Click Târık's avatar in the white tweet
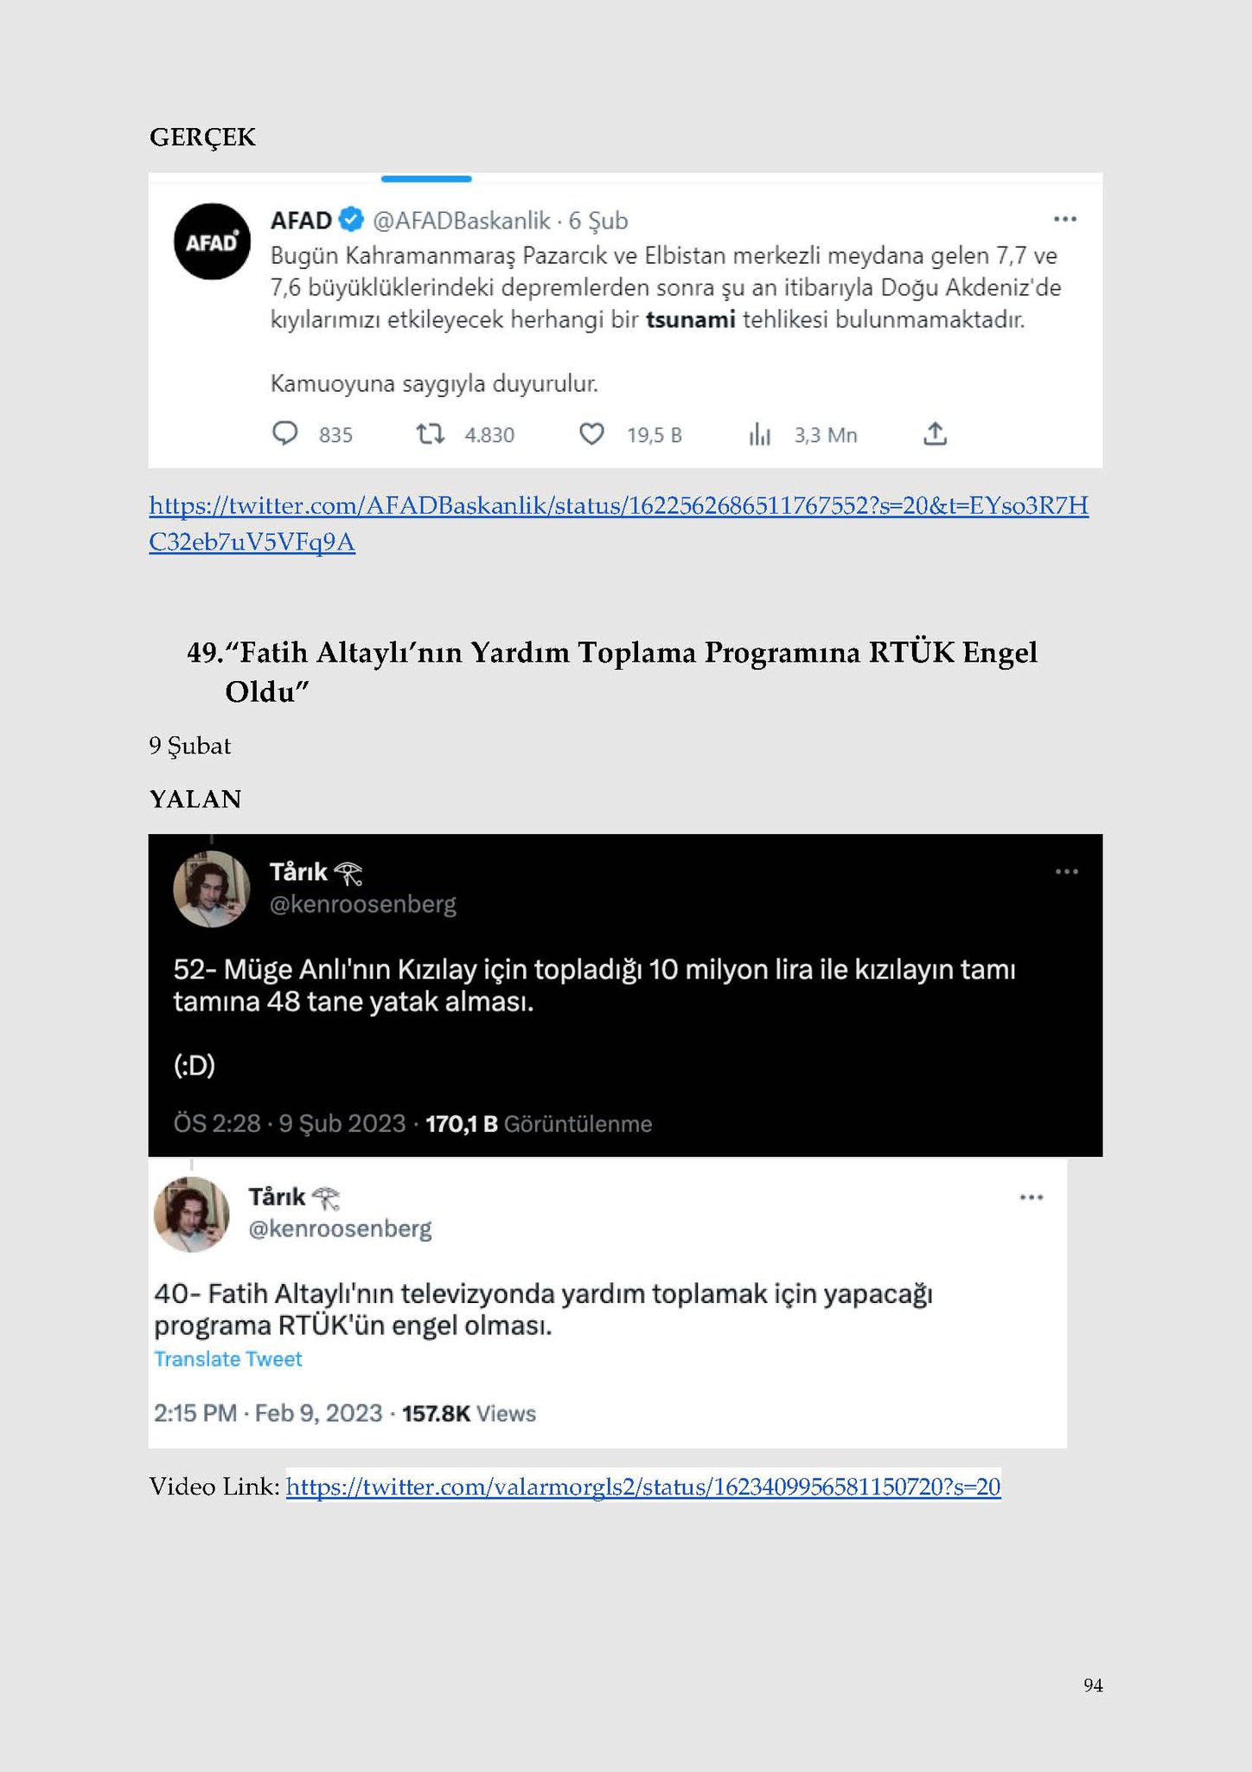The height and width of the screenshot is (1772, 1252). (x=192, y=1214)
